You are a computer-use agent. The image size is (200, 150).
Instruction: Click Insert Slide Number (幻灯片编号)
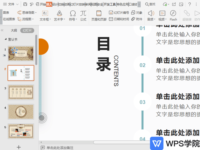pos(119,12)
